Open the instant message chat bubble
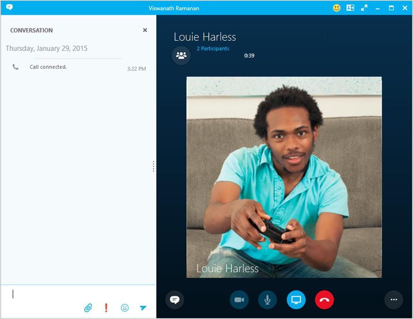The image size is (413, 319). [x=175, y=300]
